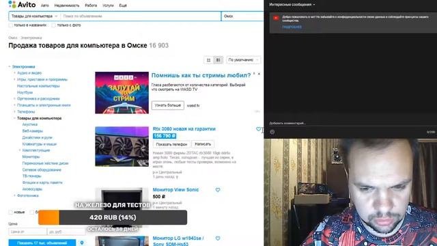Open the 'По умолчанию' sort dropdown
This screenshot has width=437, height=246.
click(243, 60)
